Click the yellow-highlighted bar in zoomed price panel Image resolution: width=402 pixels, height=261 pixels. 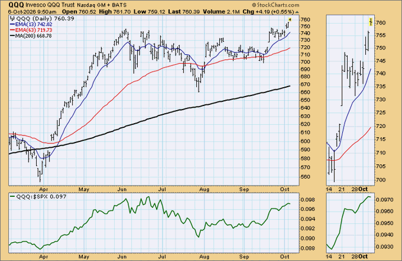coord(371,21)
